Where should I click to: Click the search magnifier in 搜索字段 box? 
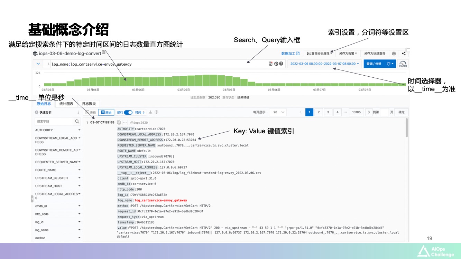(77, 122)
